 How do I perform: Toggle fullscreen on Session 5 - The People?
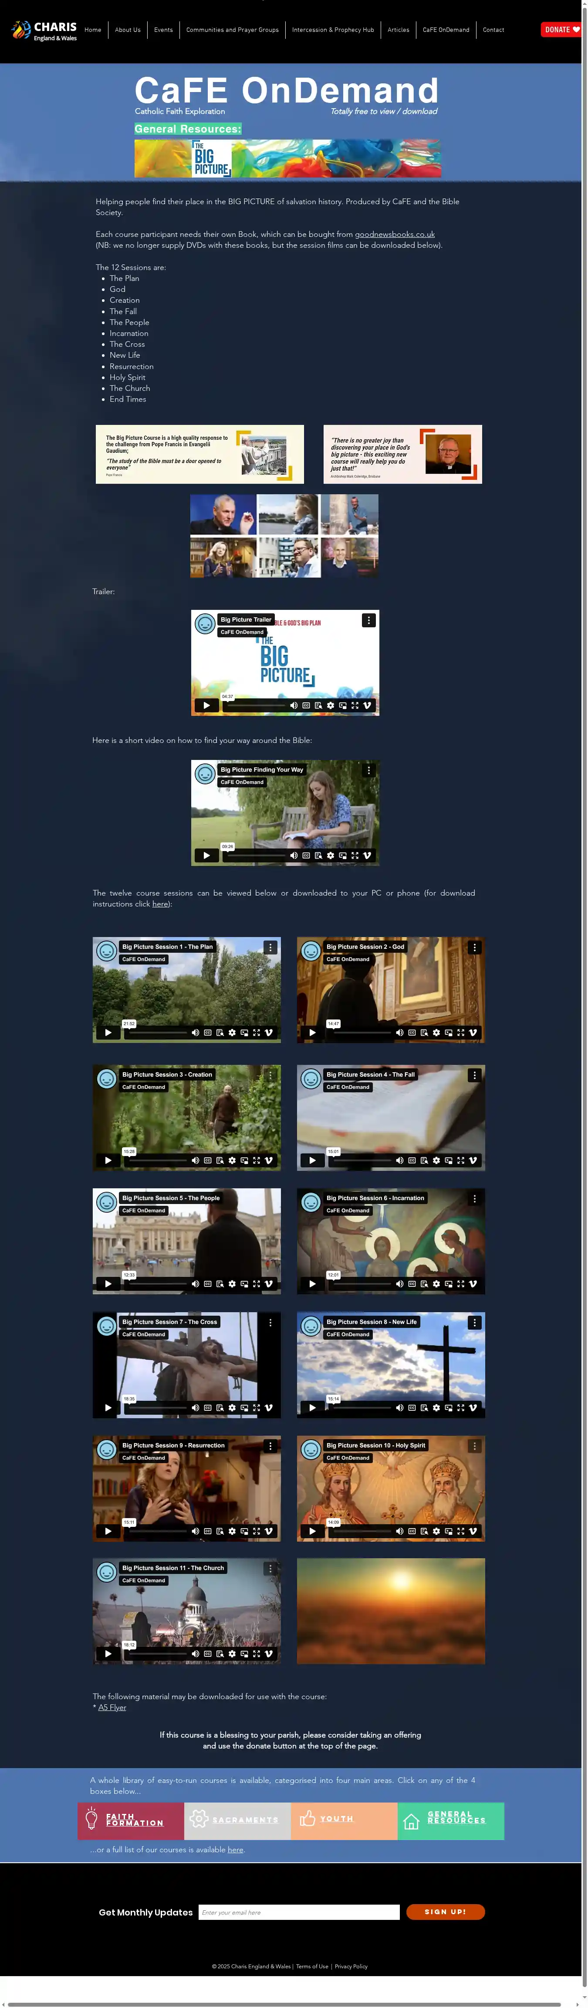257,1283
